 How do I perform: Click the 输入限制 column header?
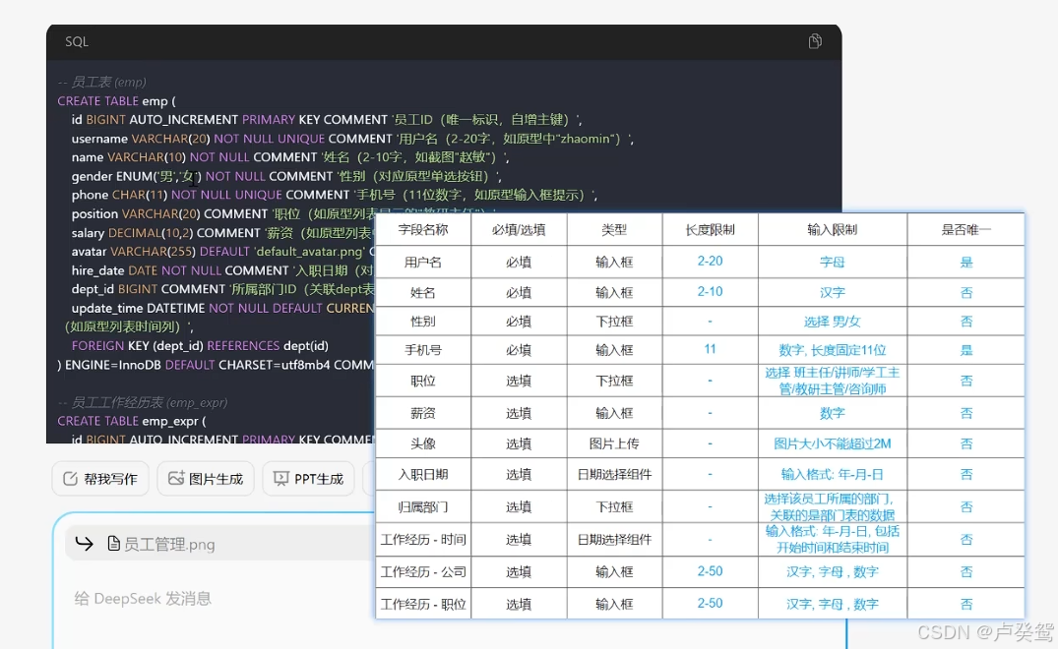(x=832, y=230)
